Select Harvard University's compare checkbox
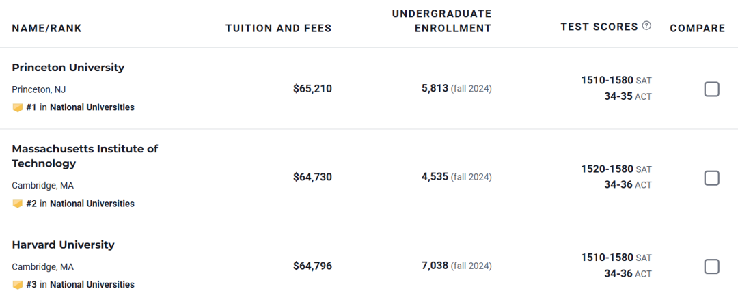Image resolution: width=738 pixels, height=306 pixels. coord(711,266)
